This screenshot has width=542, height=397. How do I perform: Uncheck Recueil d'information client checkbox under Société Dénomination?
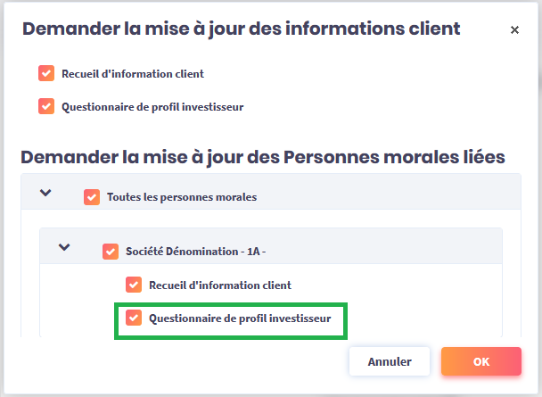(x=134, y=285)
